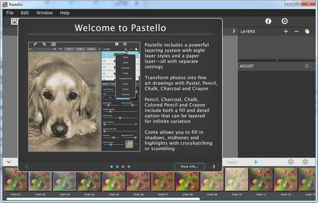The width and height of the screenshot is (318, 203).
Task: Select the Chalk 08 preset thumbnail
Action: tap(188, 181)
